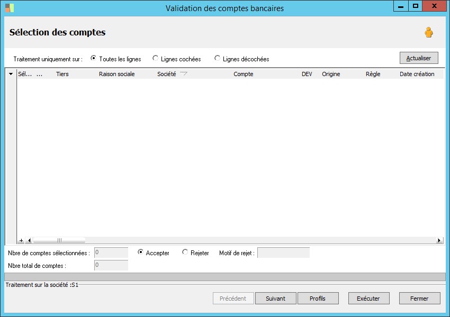Click the orange user figure icon

click(429, 32)
